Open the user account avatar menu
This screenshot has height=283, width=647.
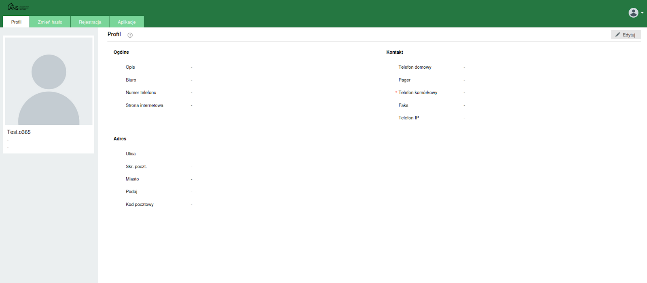click(x=633, y=13)
